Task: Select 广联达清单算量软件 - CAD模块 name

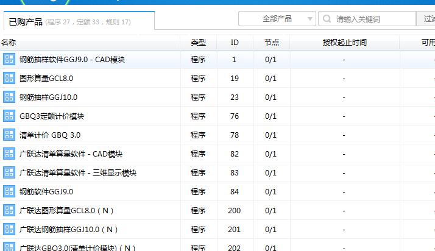Action: (71, 154)
